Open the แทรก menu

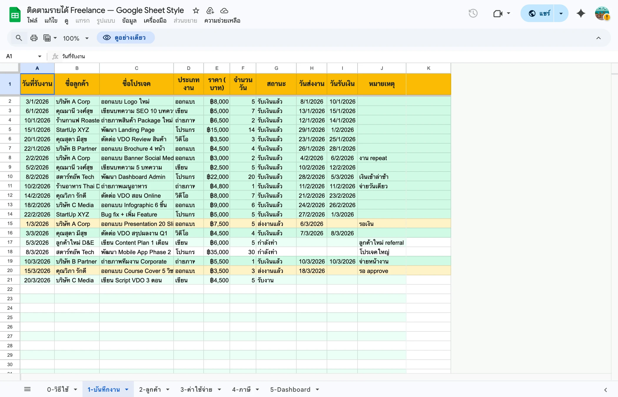tap(82, 21)
